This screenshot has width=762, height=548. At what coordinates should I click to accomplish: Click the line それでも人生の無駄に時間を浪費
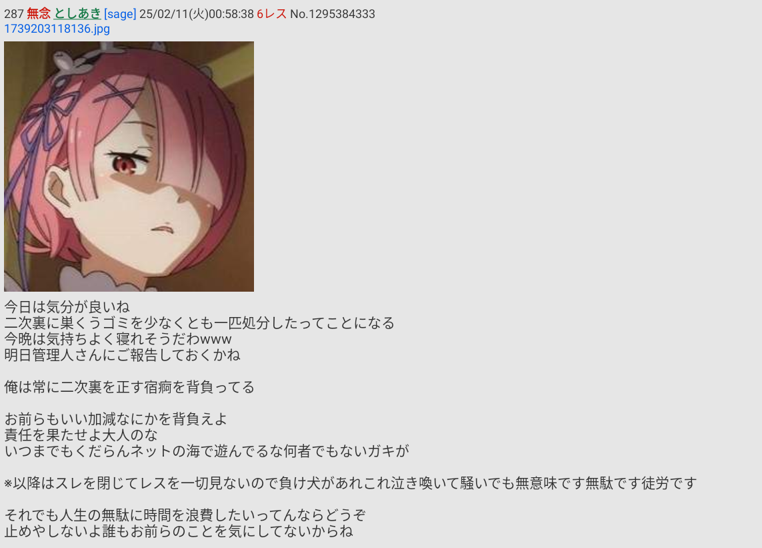click(x=185, y=515)
